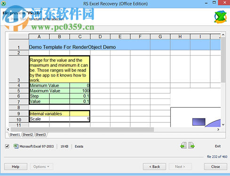Image resolution: width=230 pixels, height=176 pixels.
Task: Click the 'Step' label cell
Action: 40,96
